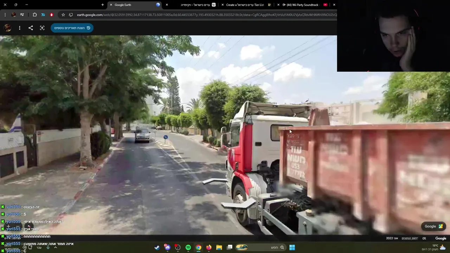Open the Chrome three-dot menu
The width and height of the screenshot is (450, 253).
point(5,15)
